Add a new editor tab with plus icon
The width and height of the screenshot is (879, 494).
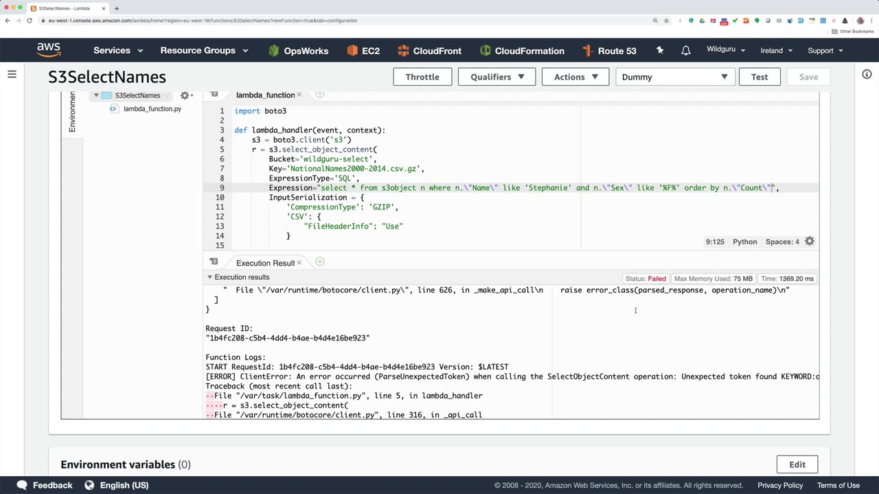[x=319, y=95]
